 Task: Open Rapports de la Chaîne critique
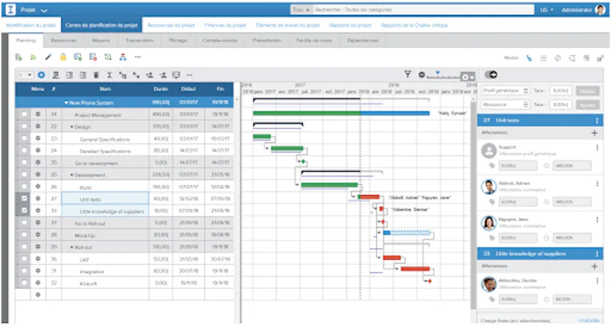click(x=414, y=26)
